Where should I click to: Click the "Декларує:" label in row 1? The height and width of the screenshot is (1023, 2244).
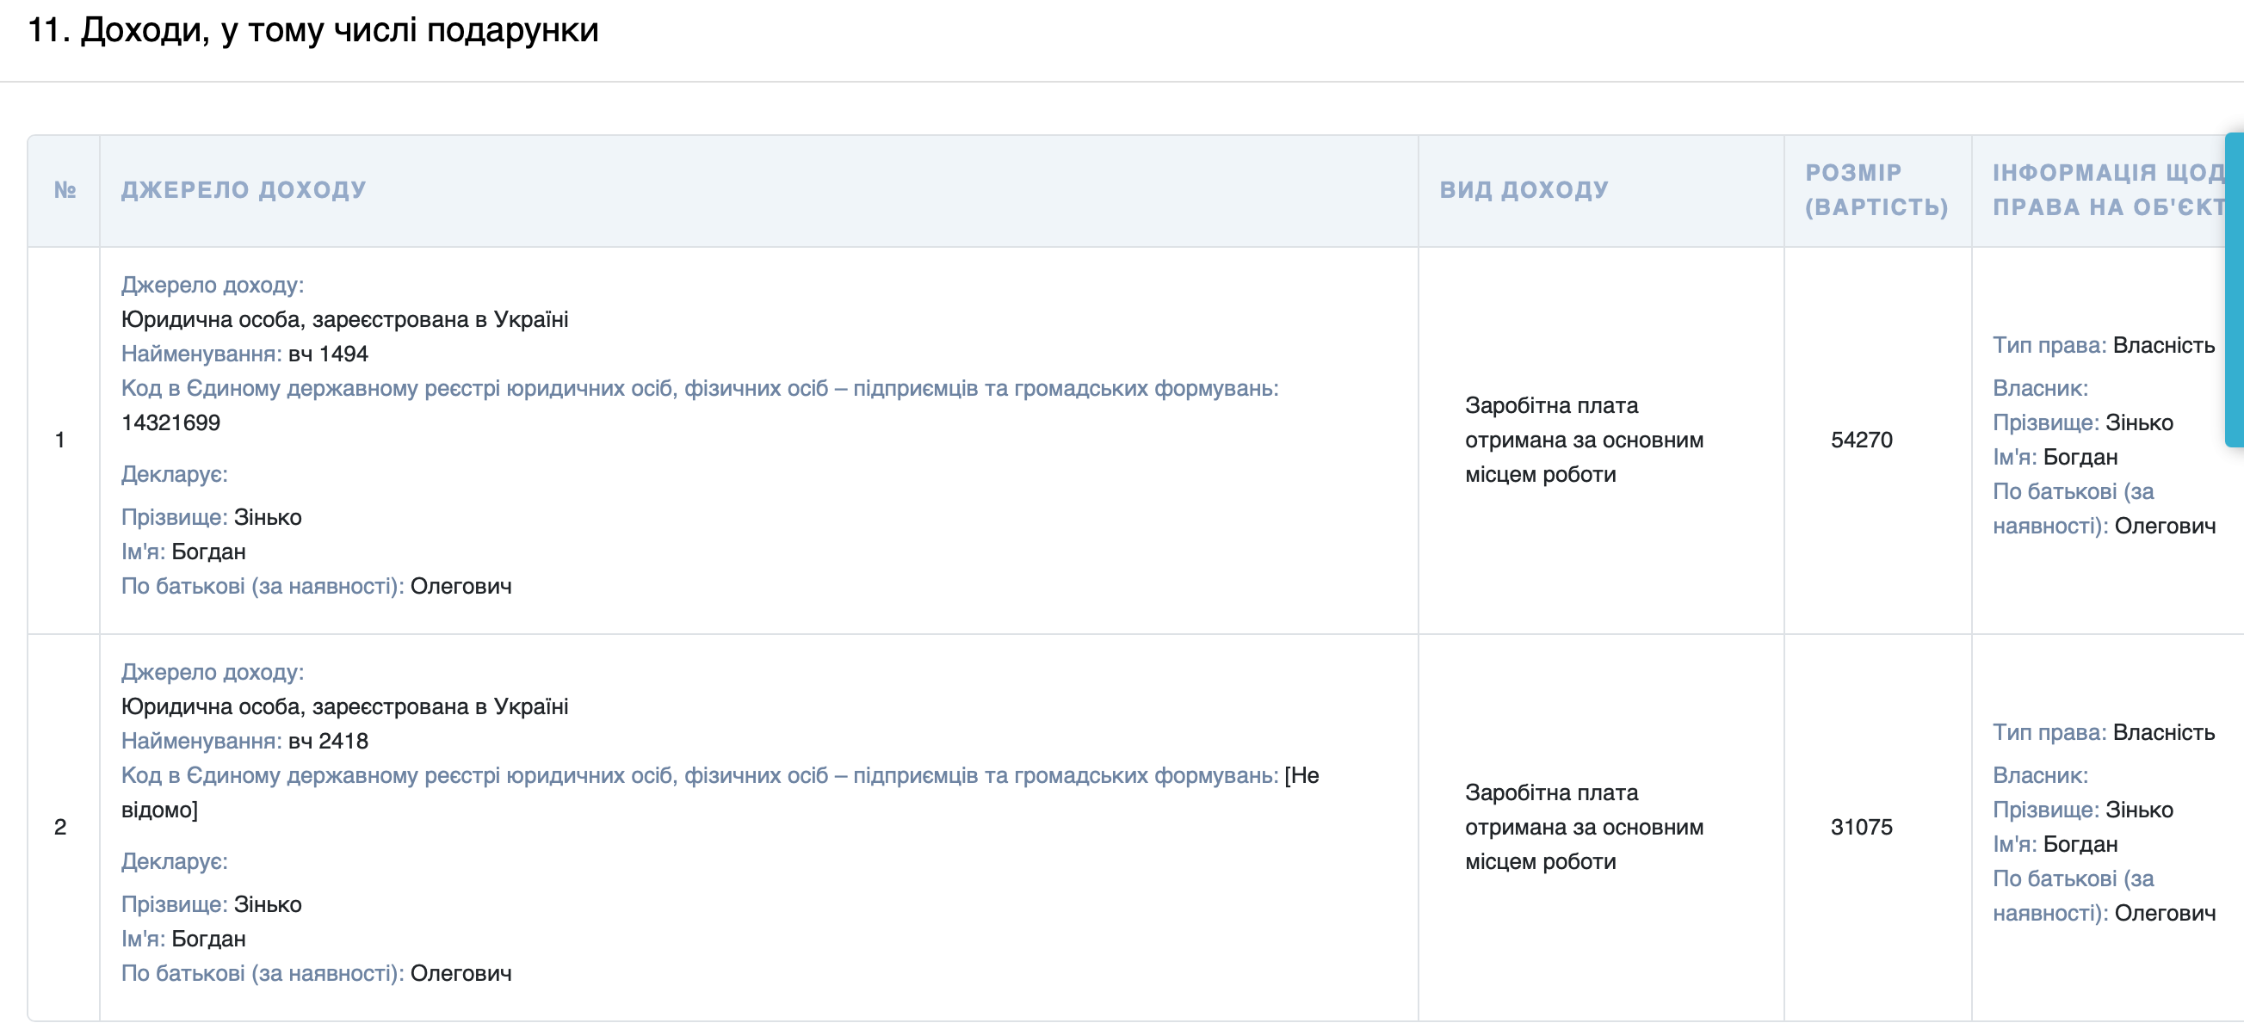(174, 474)
